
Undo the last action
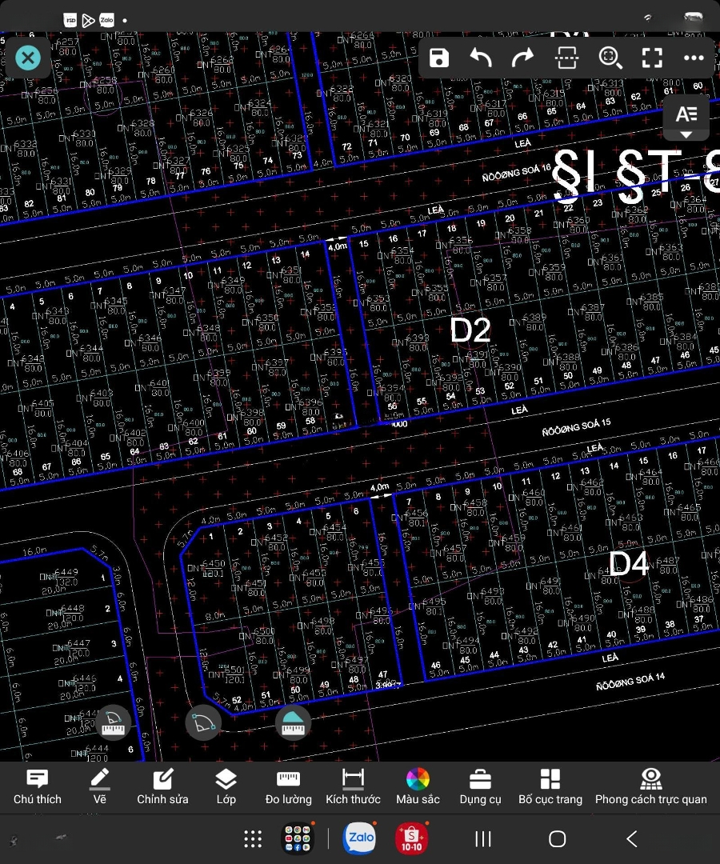coord(481,58)
